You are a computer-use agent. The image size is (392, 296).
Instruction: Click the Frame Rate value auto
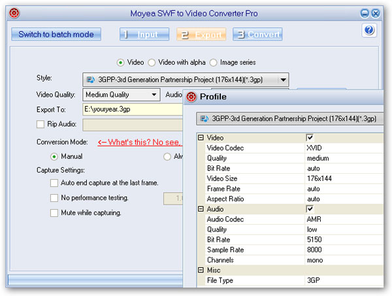[x=314, y=189]
